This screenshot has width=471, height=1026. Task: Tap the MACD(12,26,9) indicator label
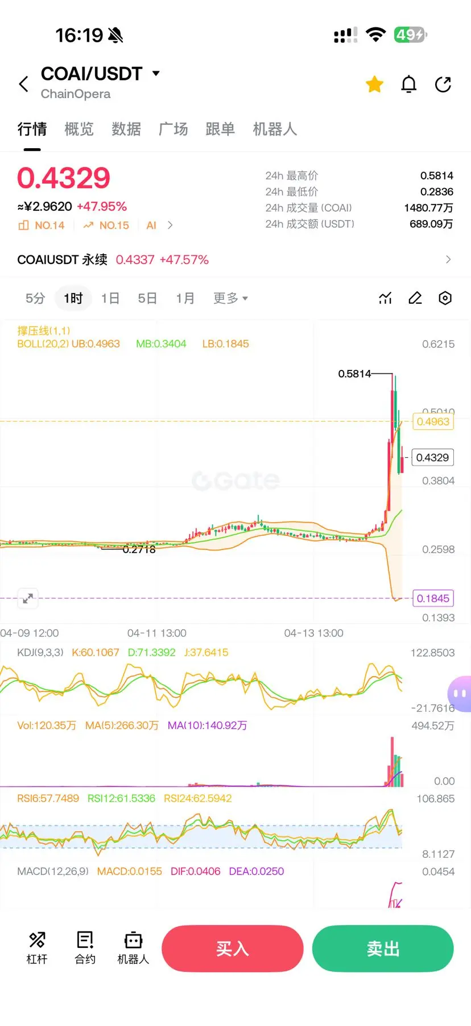53,872
